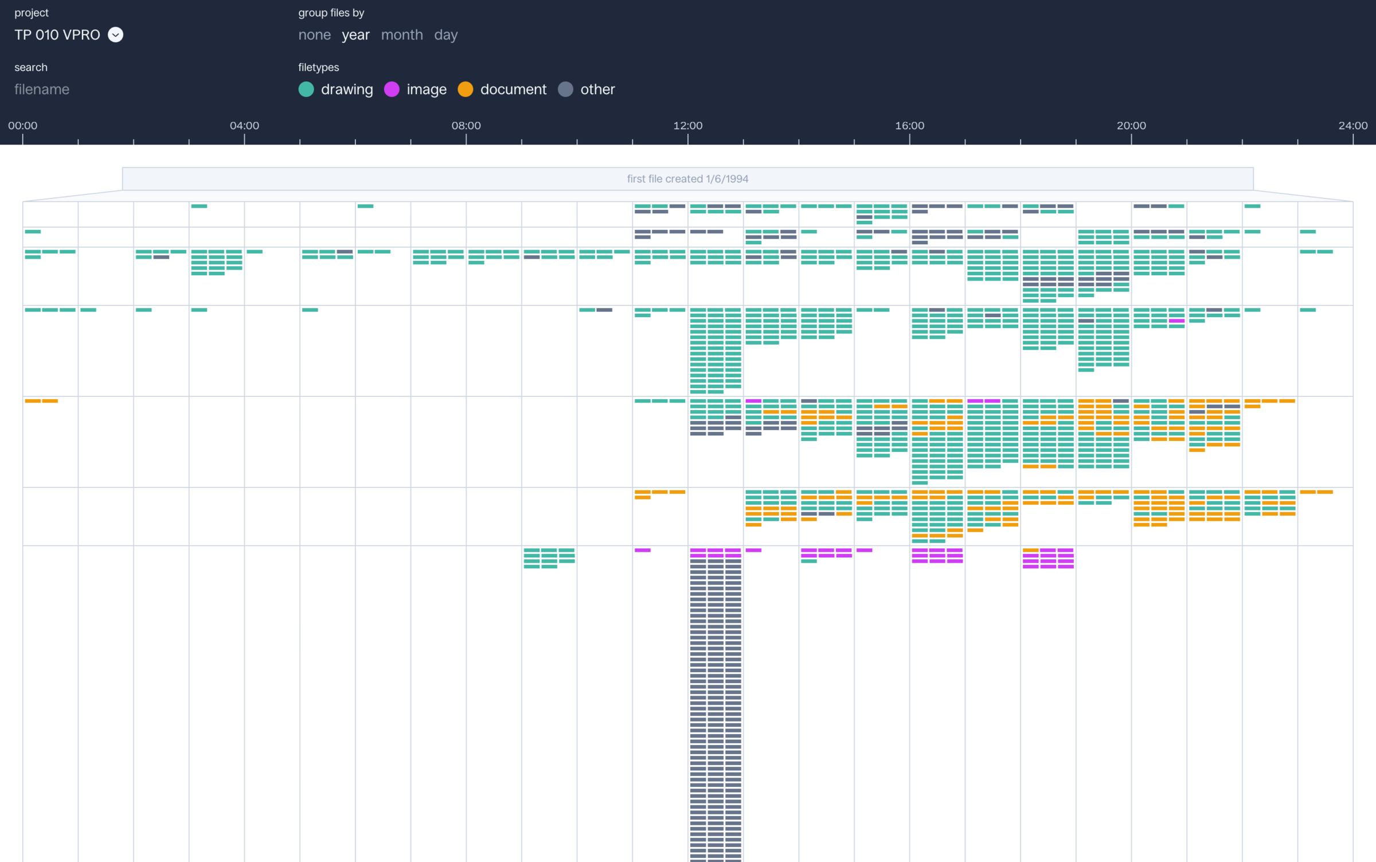Click the 04:00 timeline tick label
1376x862 pixels.
244,126
